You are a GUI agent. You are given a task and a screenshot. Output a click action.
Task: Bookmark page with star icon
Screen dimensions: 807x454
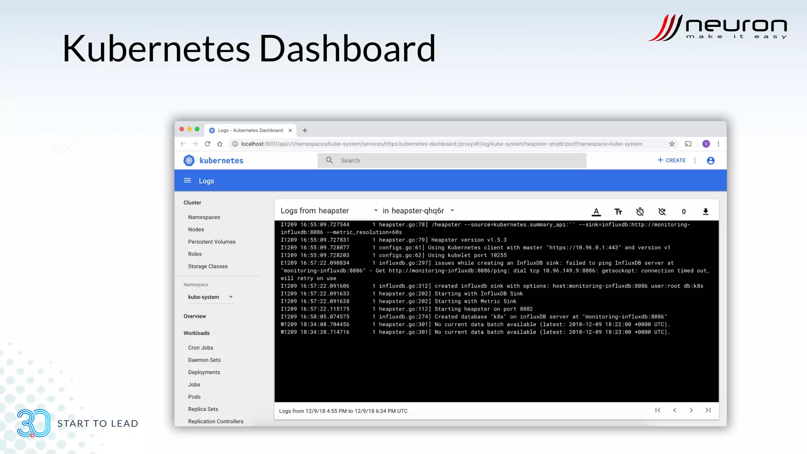(x=672, y=144)
